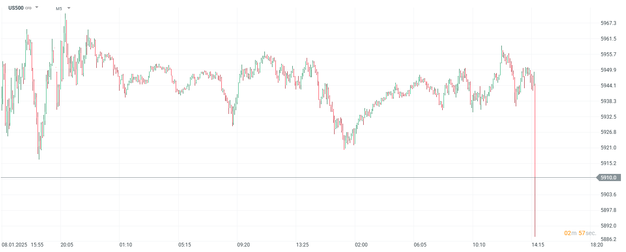Click the 08.01.2025 date label
Screen dimensions: 626x252
15,245
